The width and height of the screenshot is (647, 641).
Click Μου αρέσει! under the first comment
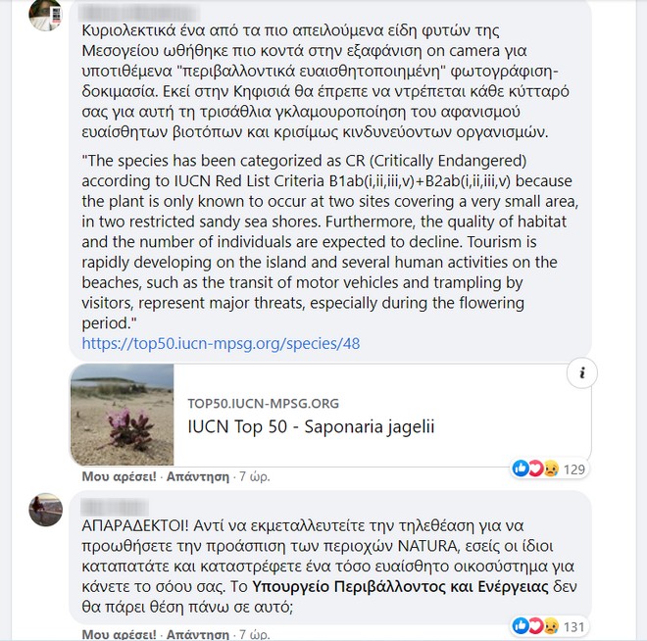(x=120, y=476)
